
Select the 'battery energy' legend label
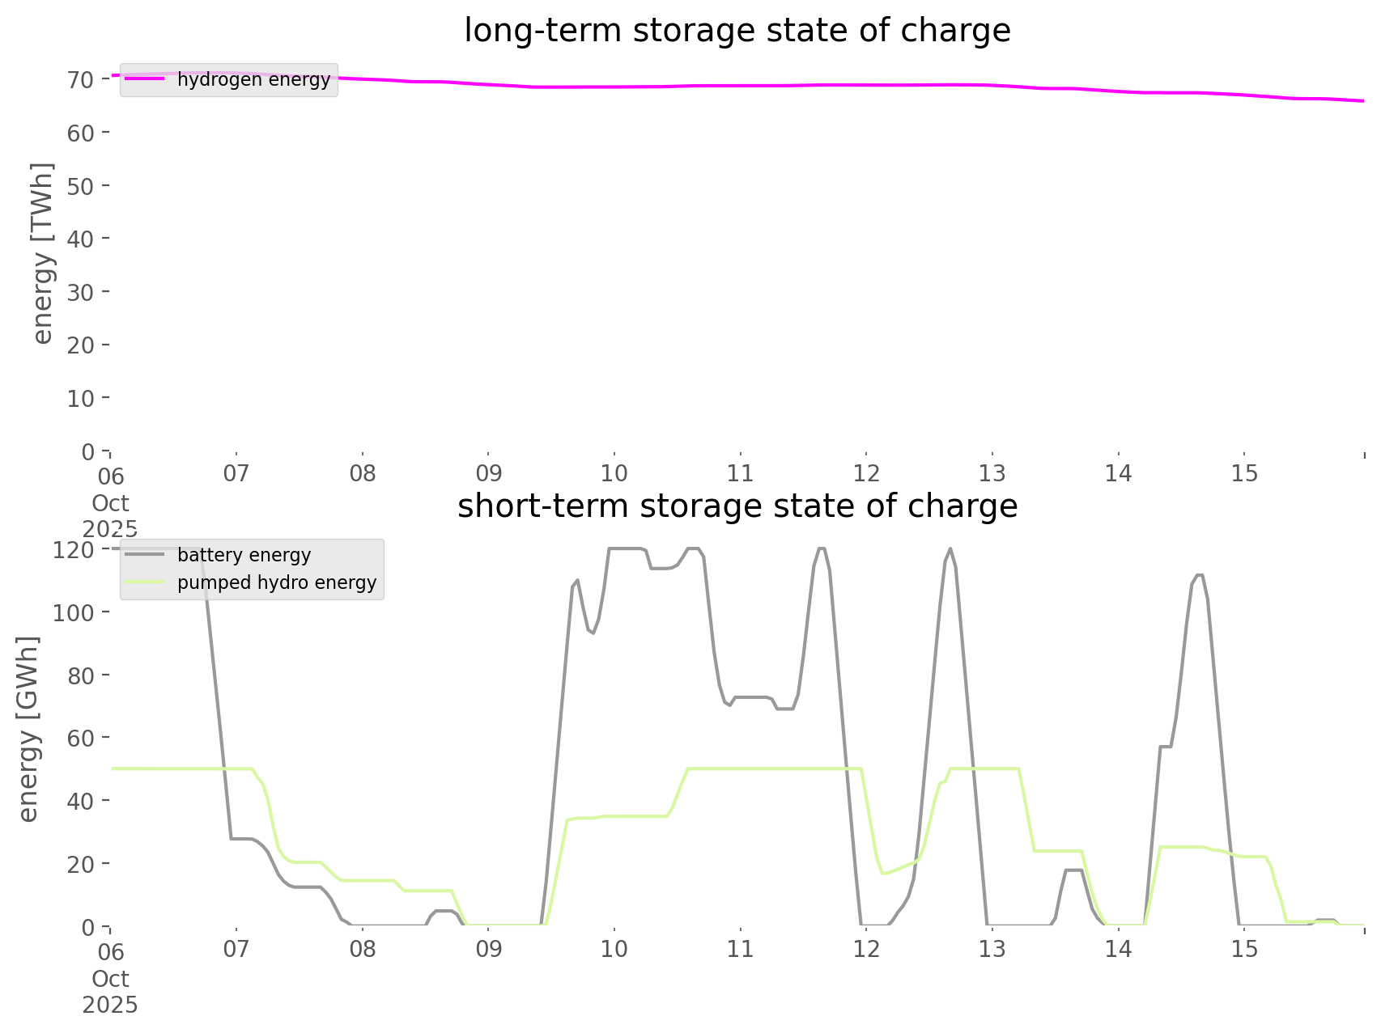pyautogui.click(x=244, y=555)
